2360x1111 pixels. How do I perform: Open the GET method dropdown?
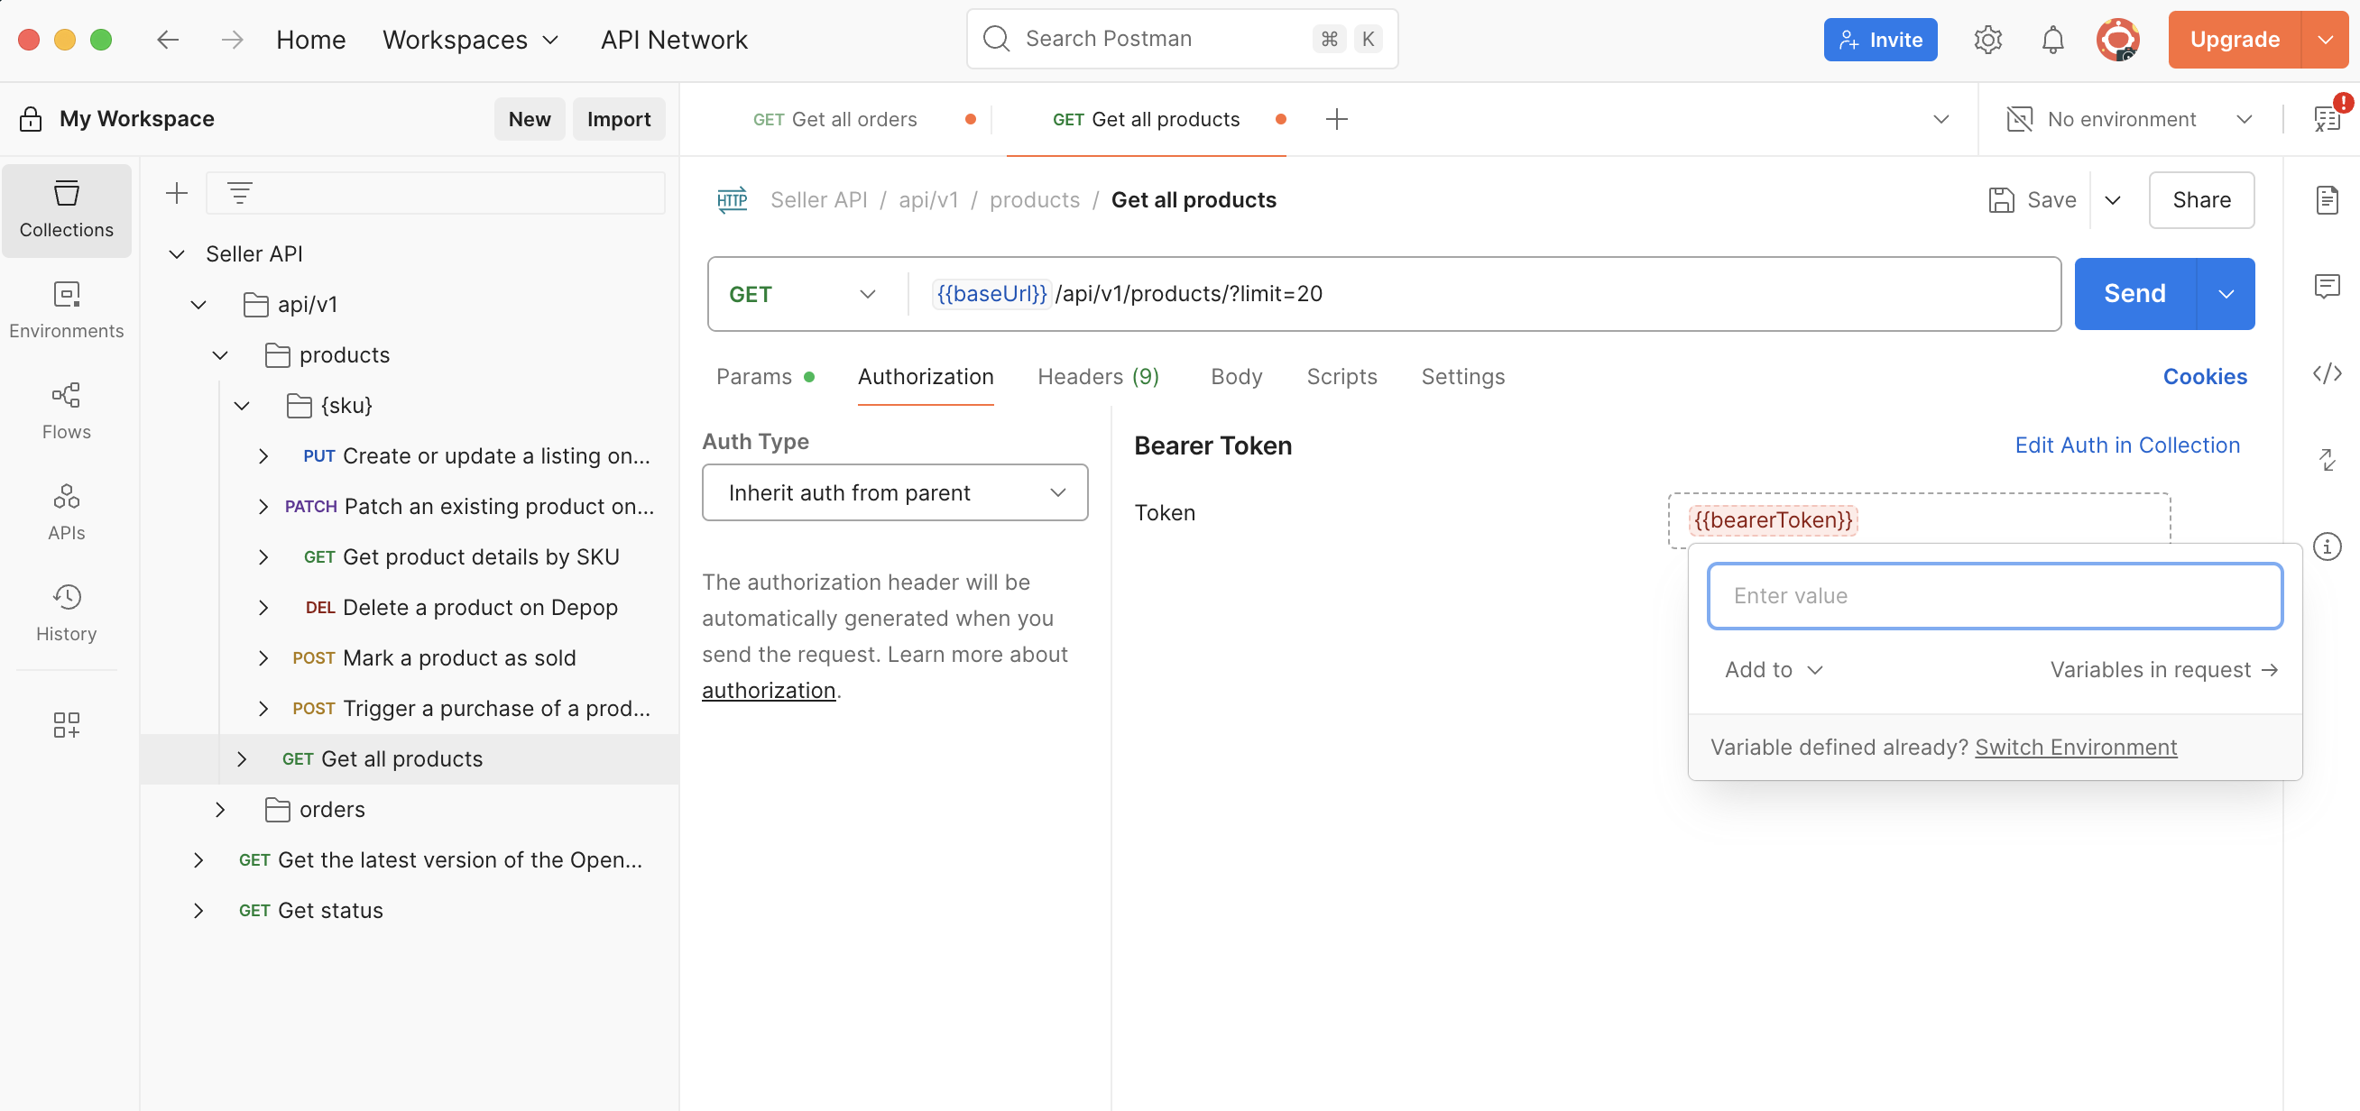pyautogui.click(x=803, y=294)
